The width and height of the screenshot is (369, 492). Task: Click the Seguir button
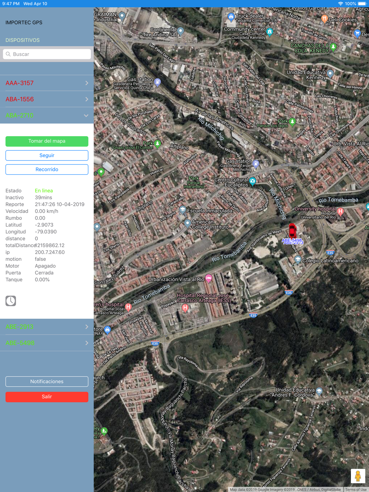47,155
